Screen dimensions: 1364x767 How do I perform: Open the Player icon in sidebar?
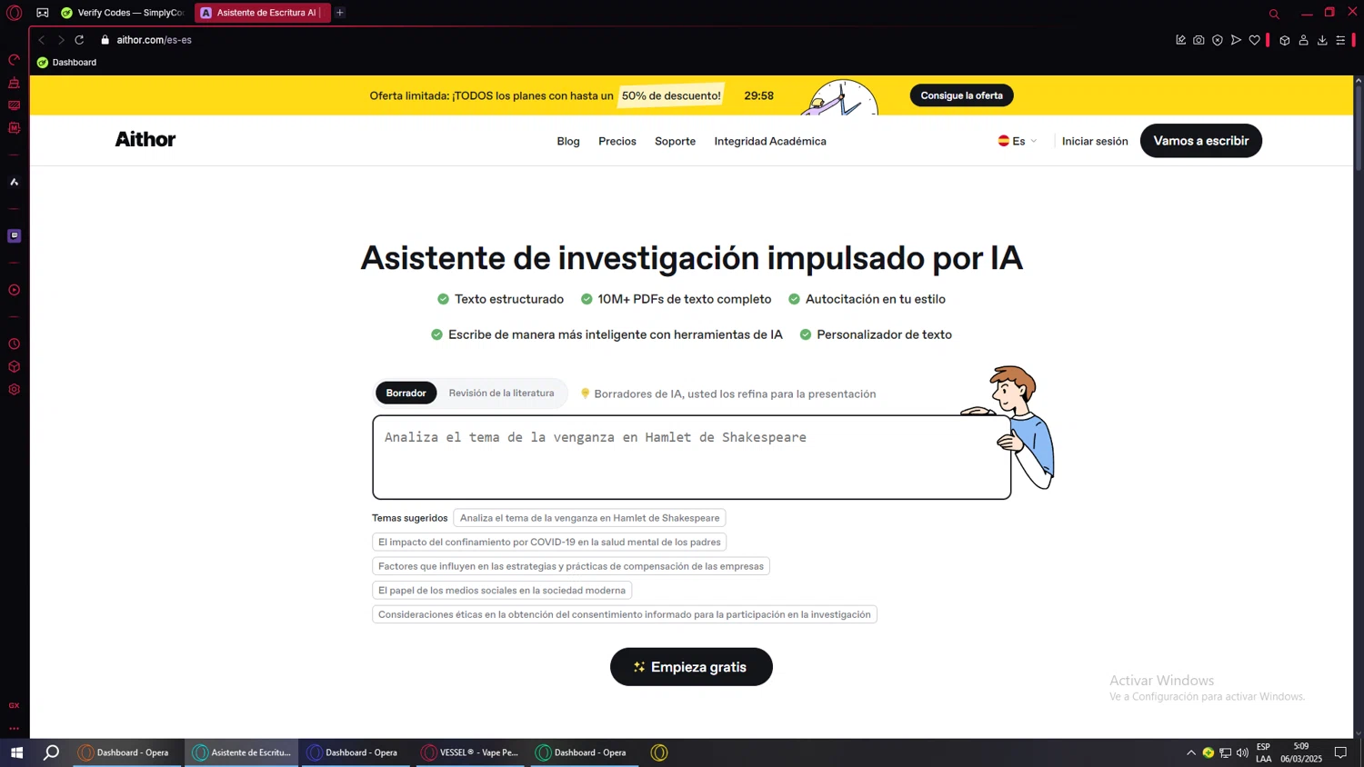point(14,290)
